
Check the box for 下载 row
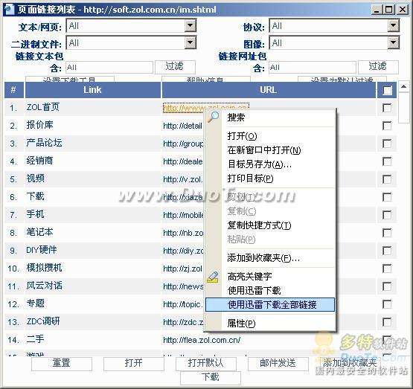click(x=387, y=197)
